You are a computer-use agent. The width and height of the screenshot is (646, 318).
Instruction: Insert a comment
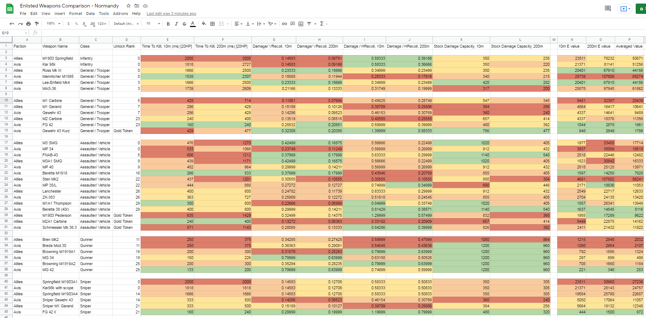(293, 24)
